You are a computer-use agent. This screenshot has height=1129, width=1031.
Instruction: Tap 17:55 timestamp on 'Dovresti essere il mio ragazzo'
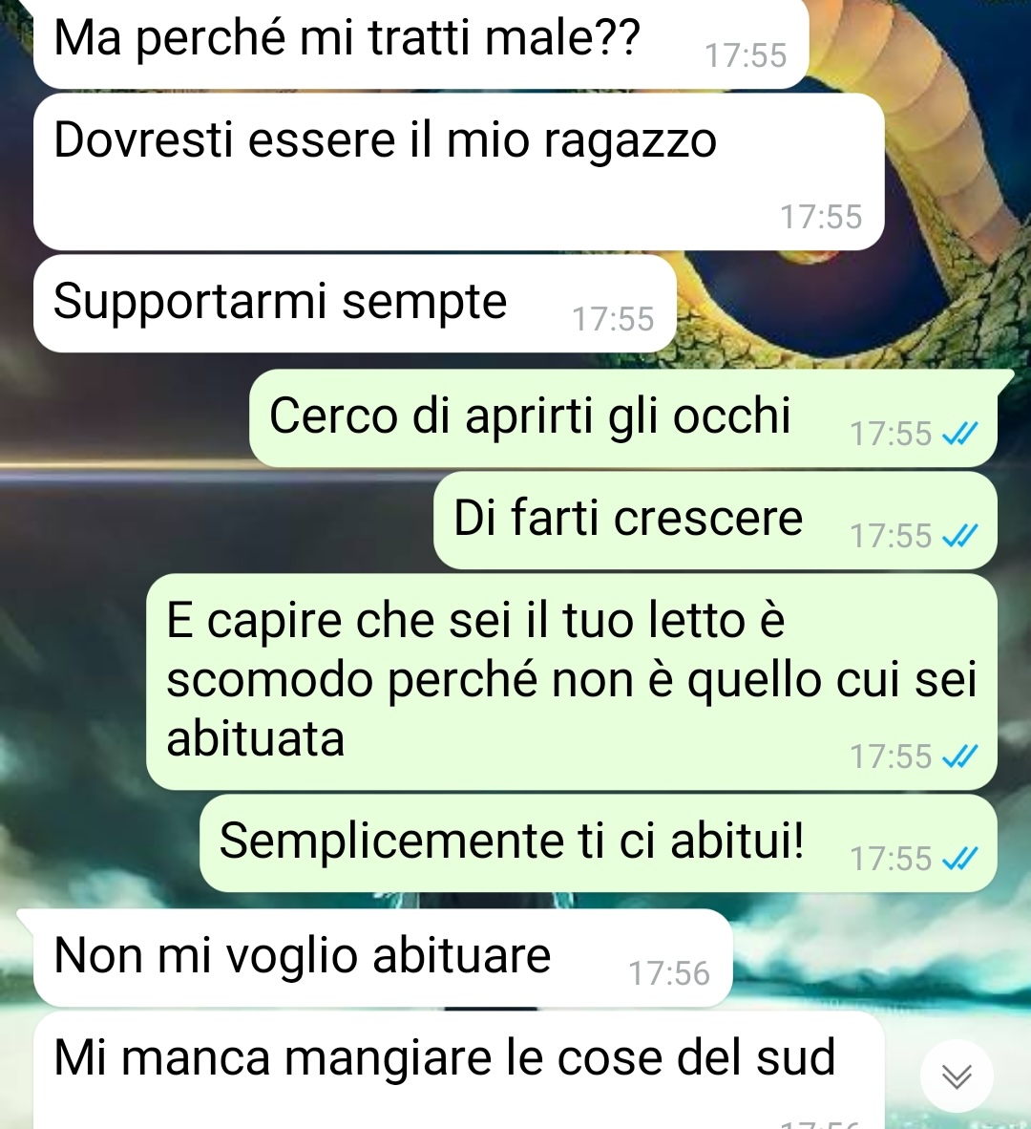click(821, 218)
